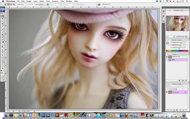Switch to the Swatches tab

174,40
